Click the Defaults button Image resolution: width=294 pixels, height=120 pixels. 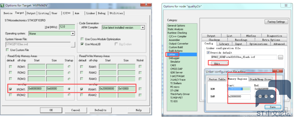[x=100, y=110]
